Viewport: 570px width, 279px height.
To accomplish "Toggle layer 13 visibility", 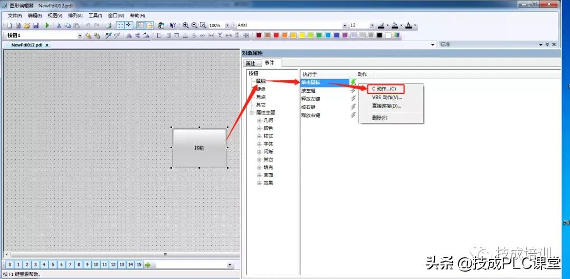I will 122,265.
